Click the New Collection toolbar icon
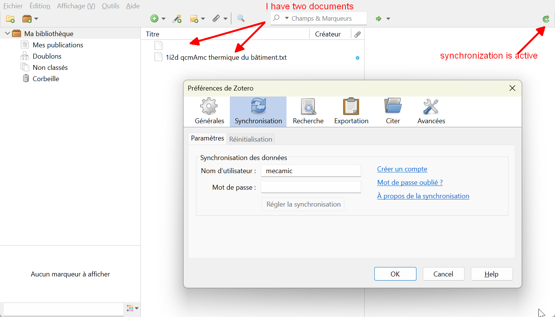This screenshot has height=317, width=555. click(11, 19)
